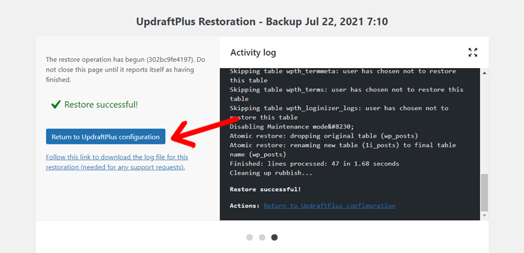The height and width of the screenshot is (253, 524).
Task: Click the bold Restore successful! log line
Action: pyautogui.click(x=265, y=189)
